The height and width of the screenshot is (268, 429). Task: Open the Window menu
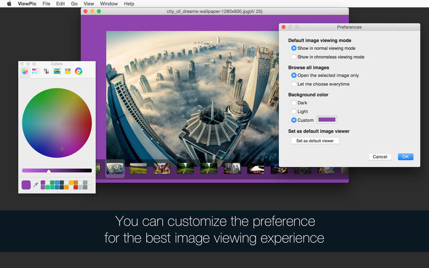(109, 4)
